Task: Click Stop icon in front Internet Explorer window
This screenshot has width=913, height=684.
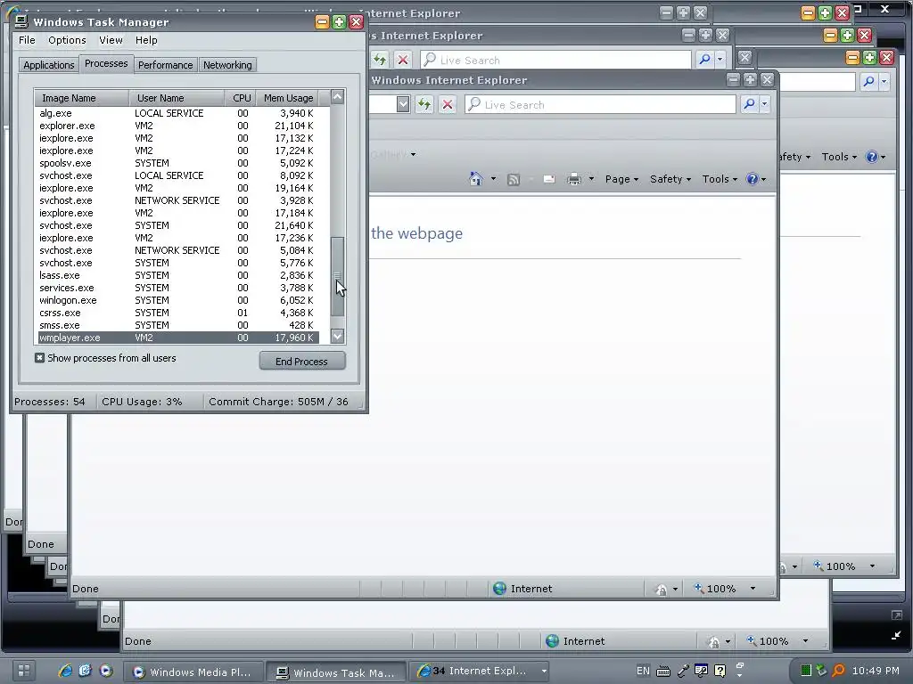Action: pos(448,105)
